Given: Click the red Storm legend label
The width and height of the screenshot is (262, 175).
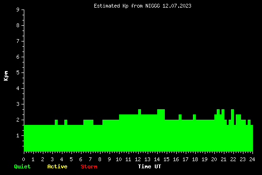Looking at the screenshot, I should coord(89,166).
